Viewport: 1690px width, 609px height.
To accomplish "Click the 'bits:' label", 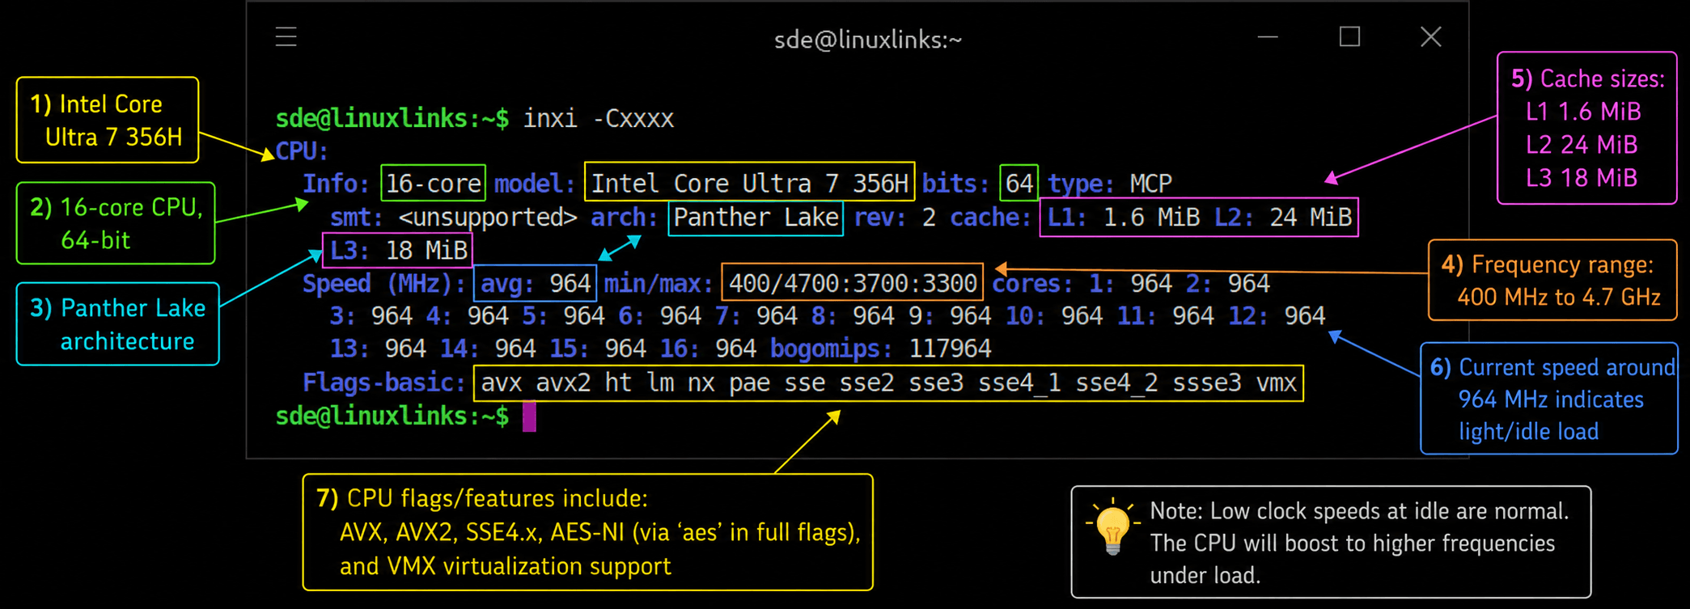I will [x=955, y=184].
